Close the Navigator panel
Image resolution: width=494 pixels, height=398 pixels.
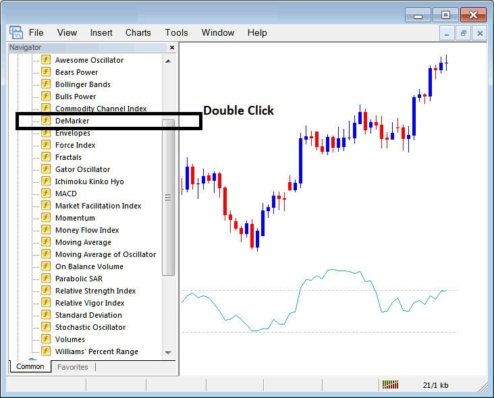tap(172, 47)
